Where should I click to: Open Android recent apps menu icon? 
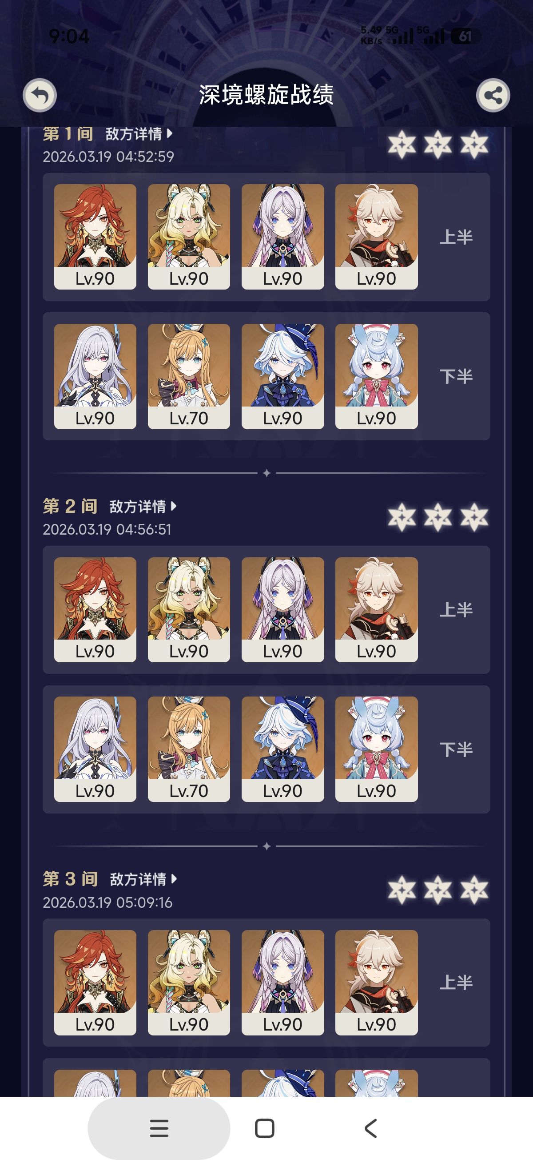tap(159, 1128)
